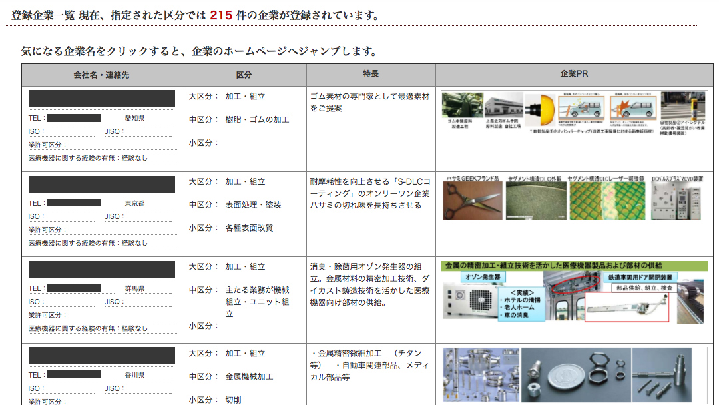Viewport: 719px width, 405px height.
Task: Click the 区分 column header
Action: tap(244, 75)
